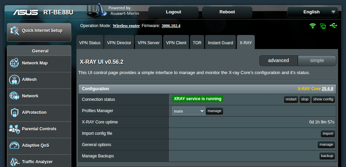Click the green WiFi status icon
346x167 pixels.
tap(313, 26)
